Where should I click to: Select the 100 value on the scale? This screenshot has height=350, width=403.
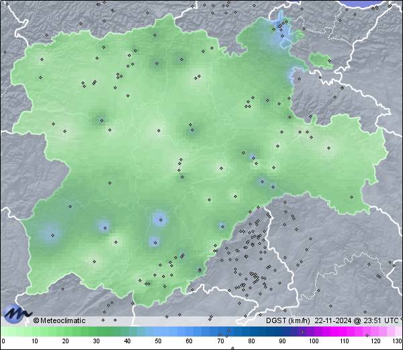pyautogui.click(x=314, y=341)
